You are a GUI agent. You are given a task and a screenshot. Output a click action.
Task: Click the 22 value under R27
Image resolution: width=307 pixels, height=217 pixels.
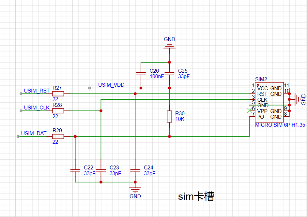click(55, 99)
